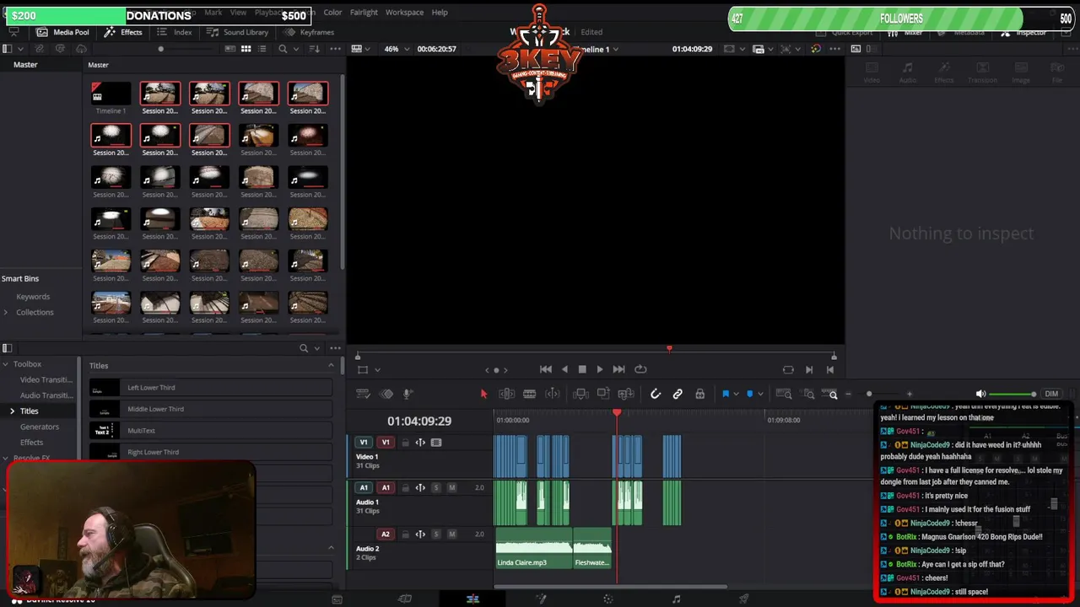The image size is (1080, 607).
Task: Open the Help menu
Action: coord(440,13)
